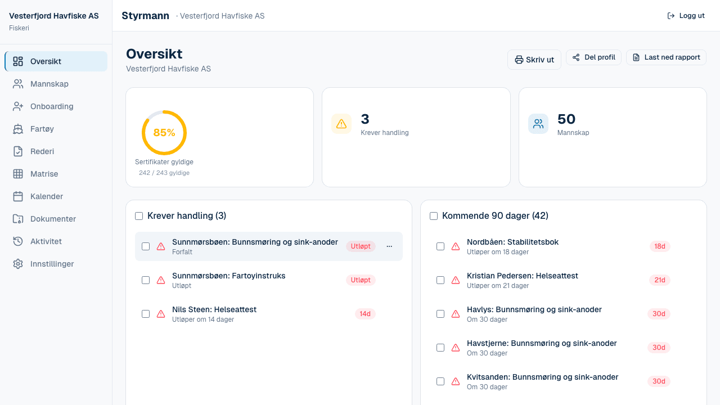Mark checkbox for Kvitsanden: Bunnsmøring og sink-anoder

pos(440,381)
